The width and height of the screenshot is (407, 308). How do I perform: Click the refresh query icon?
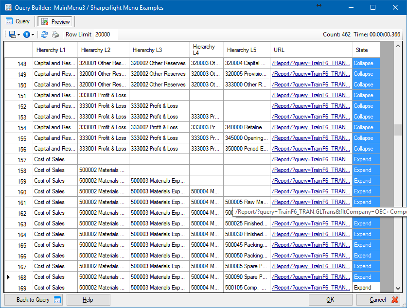[44, 34]
